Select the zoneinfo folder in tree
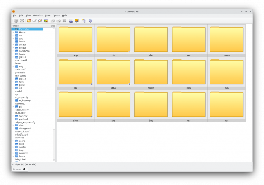 24,153
